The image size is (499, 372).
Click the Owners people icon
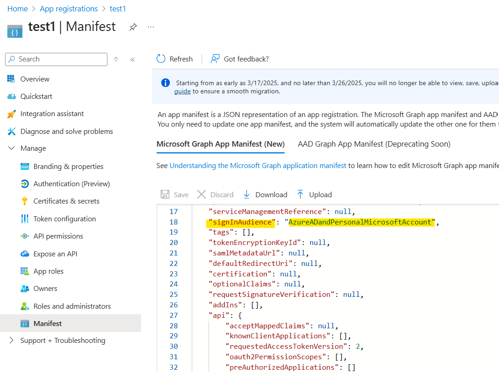(25, 289)
